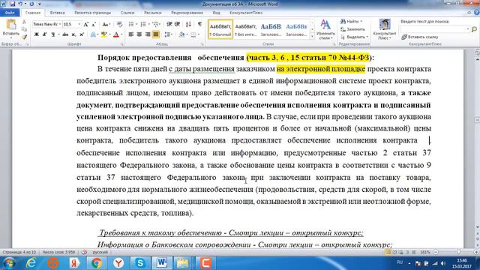Select the Без интервала style

246,29
